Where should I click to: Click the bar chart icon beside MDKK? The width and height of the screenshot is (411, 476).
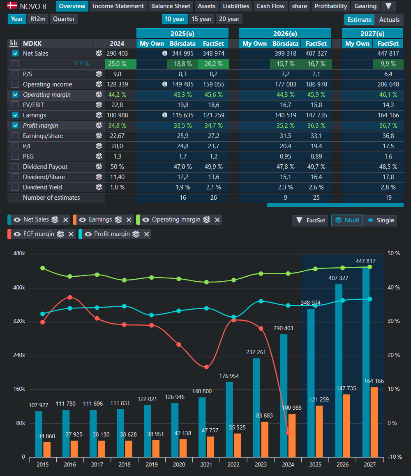tap(13, 43)
